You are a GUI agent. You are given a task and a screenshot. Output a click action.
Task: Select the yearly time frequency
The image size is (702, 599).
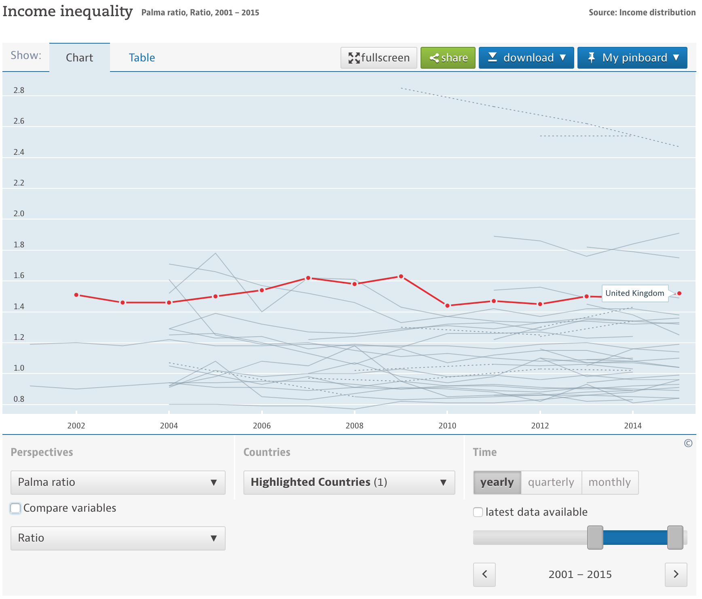click(497, 483)
